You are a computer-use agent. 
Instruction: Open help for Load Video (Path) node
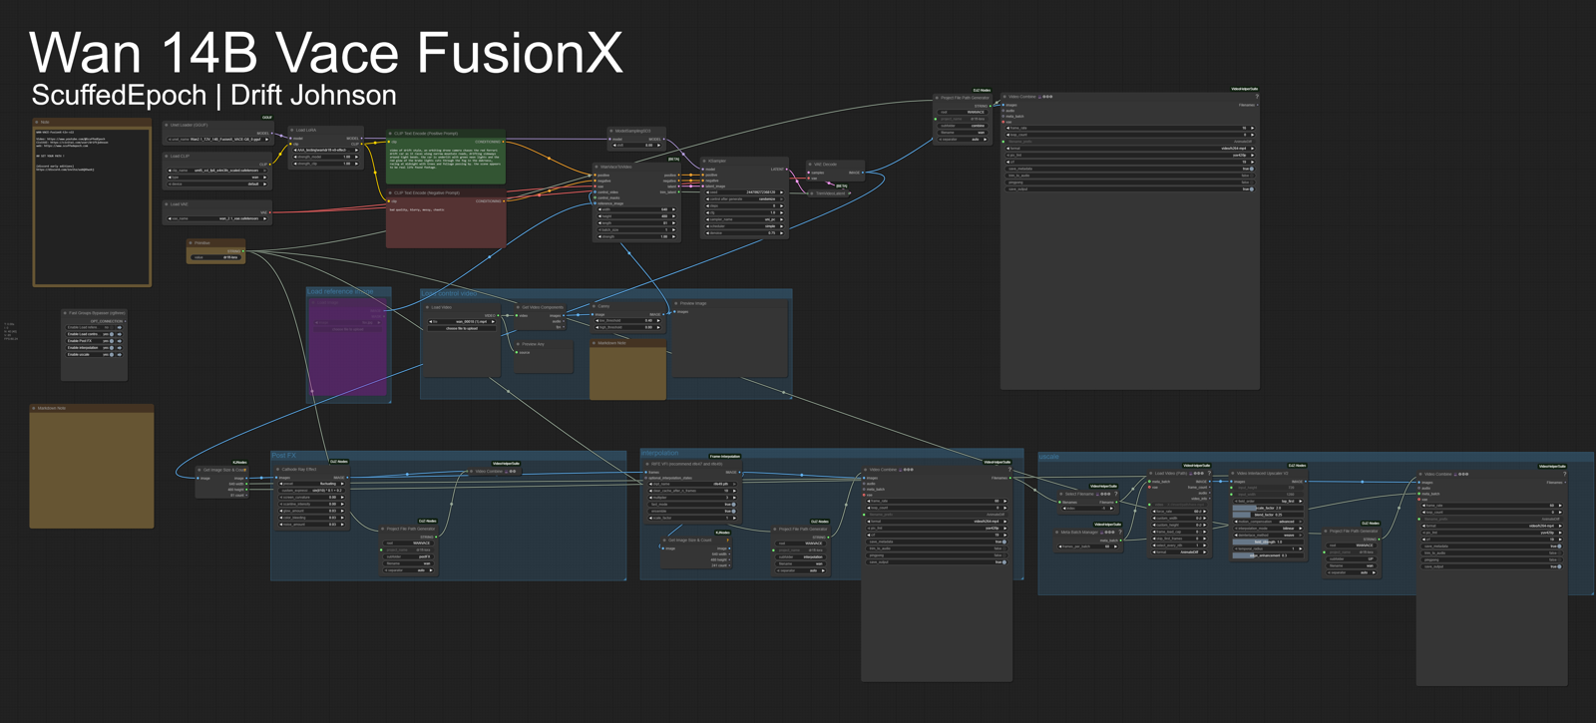(1209, 474)
